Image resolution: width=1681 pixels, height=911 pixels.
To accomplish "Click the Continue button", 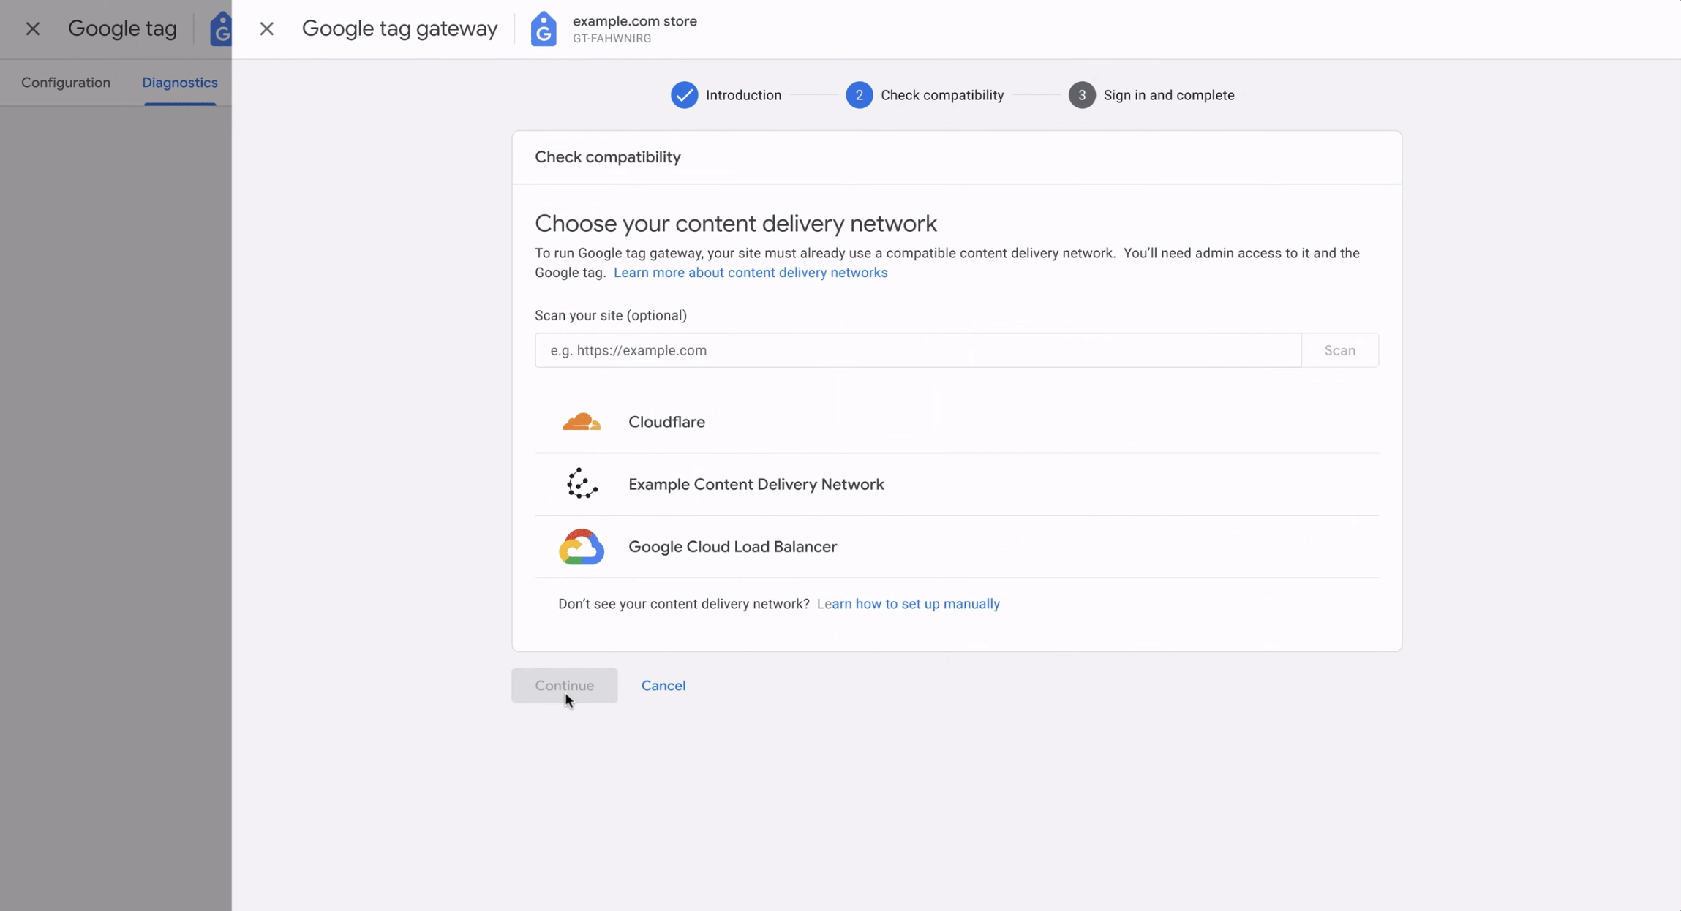I will pos(564,685).
